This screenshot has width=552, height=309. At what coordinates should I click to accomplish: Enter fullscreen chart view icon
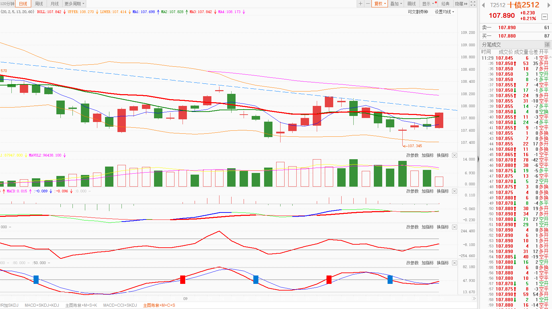coord(473,4)
